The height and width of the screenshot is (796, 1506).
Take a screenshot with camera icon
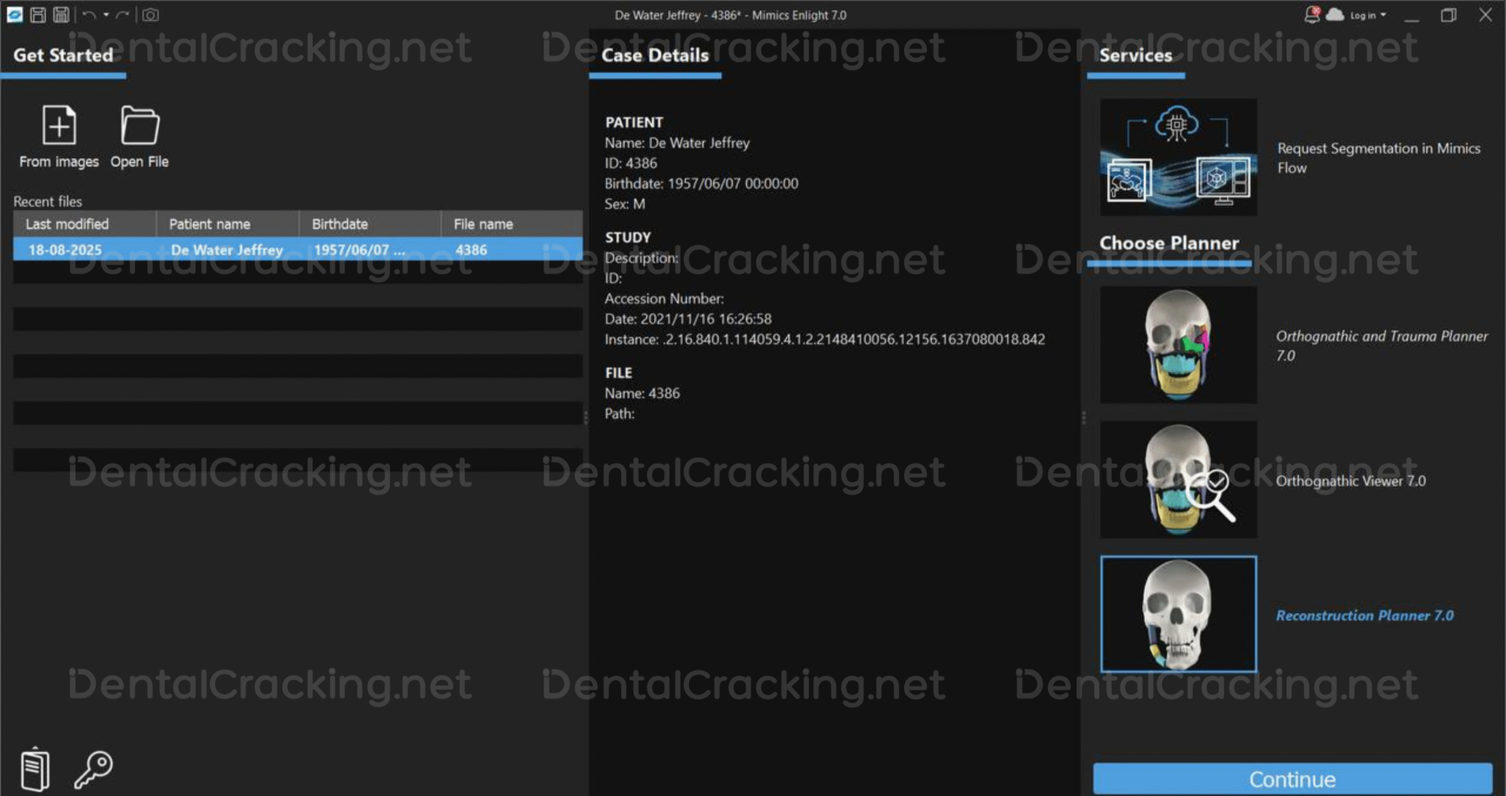click(151, 15)
